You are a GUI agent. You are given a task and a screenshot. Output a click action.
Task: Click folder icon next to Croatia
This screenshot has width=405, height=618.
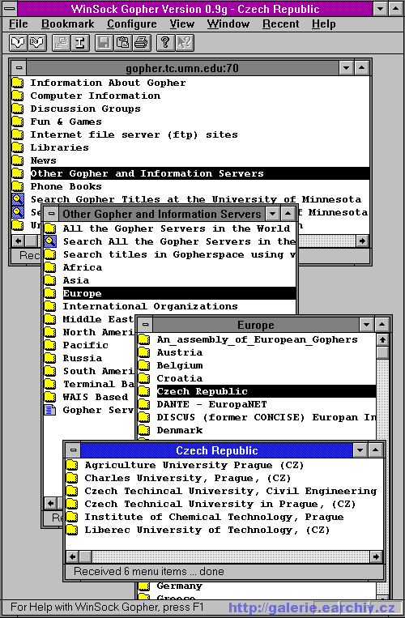144,378
